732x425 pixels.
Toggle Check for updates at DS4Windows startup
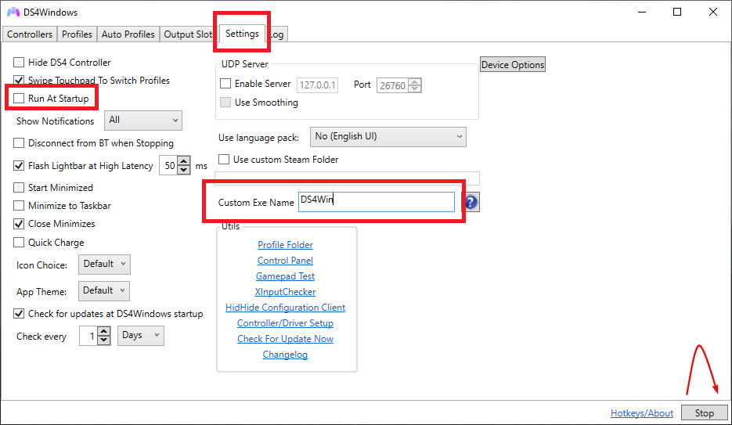click(19, 314)
